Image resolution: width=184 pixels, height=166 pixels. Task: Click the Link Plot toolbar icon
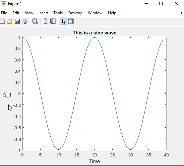point(35,21)
